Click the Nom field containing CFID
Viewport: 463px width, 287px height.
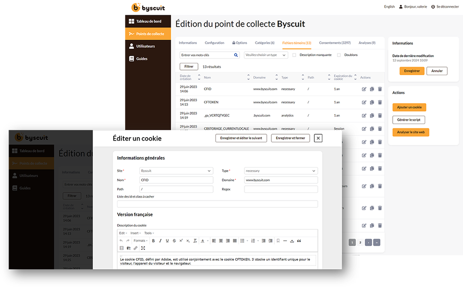(x=176, y=180)
